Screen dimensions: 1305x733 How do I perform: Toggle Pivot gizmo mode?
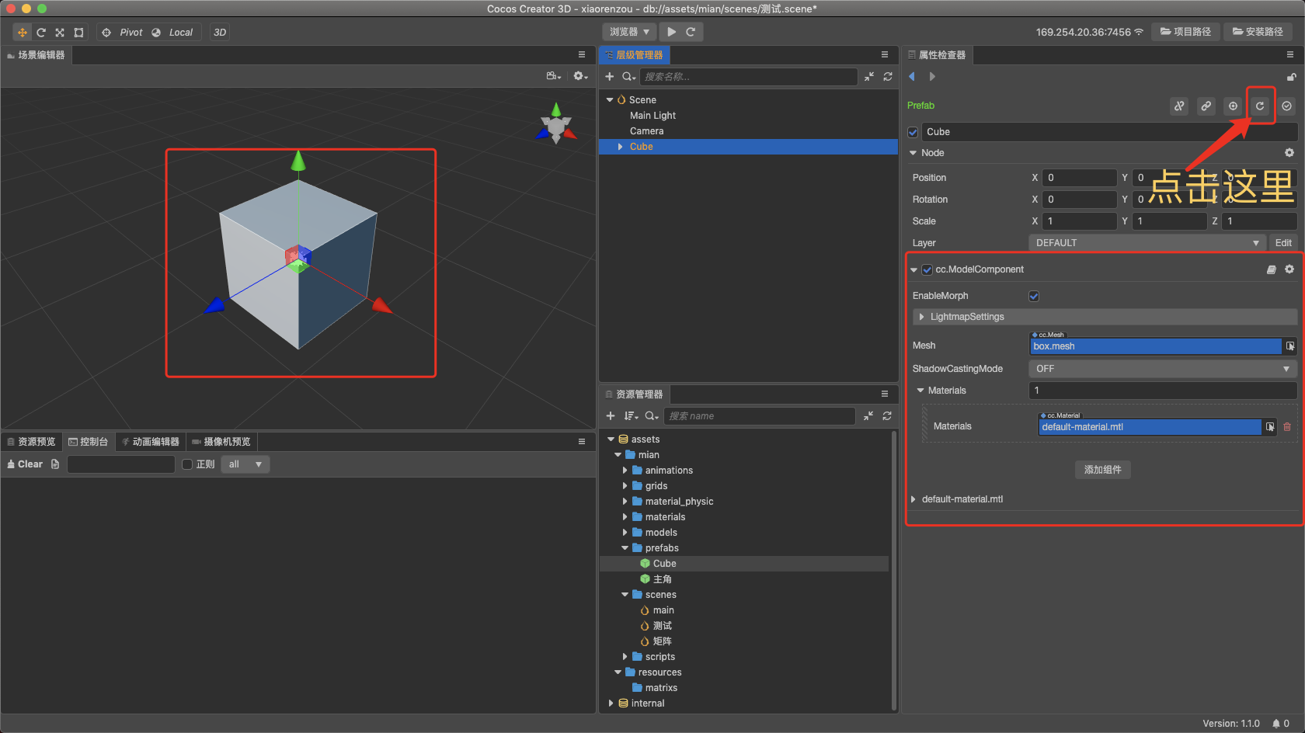pos(123,33)
